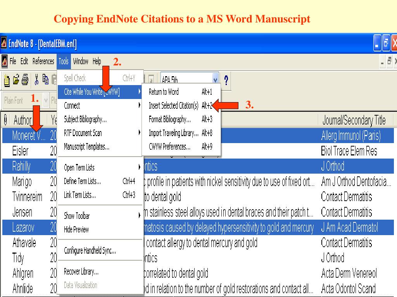Click journal cell Acta Derm Venereol
Viewport: 397px width, 297px height.
(x=349, y=273)
